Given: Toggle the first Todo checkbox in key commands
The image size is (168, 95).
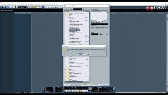Looking at the screenshot, I should [65, 9].
